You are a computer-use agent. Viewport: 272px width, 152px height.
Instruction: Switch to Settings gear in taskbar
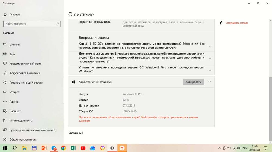coord(112,148)
